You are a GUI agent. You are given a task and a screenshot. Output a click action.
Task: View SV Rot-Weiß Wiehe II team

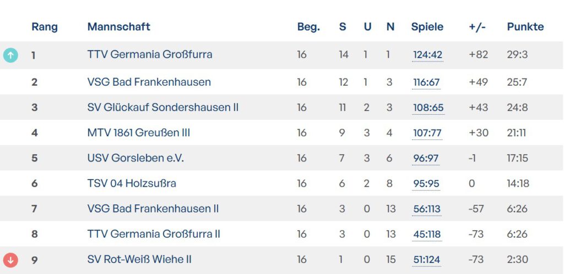139,259
